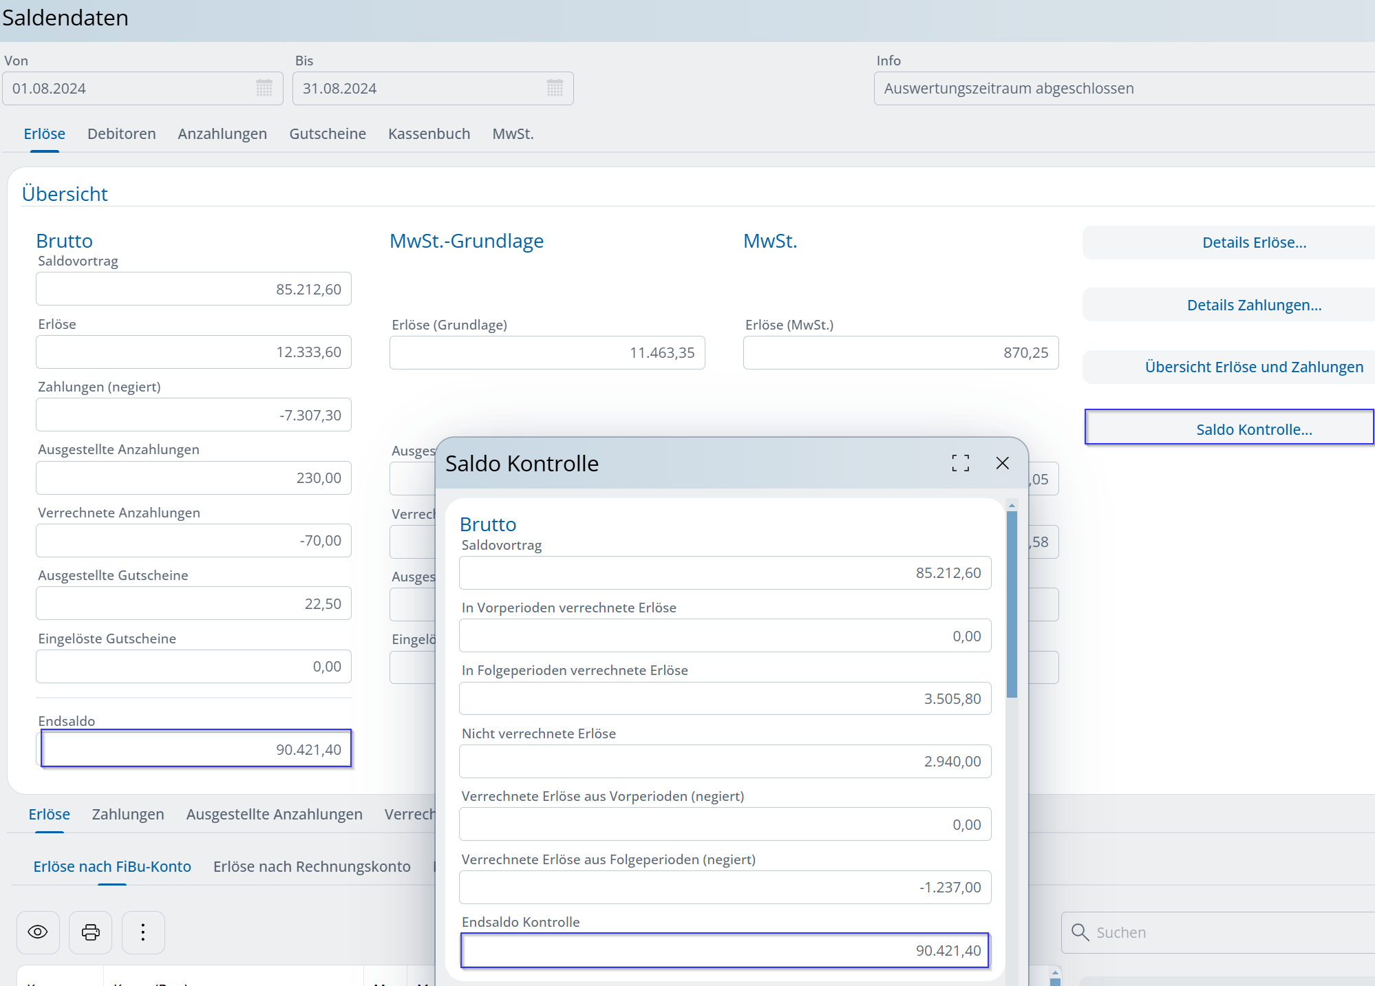Open the three-dot more options menu
The width and height of the screenshot is (1375, 986).
[143, 932]
